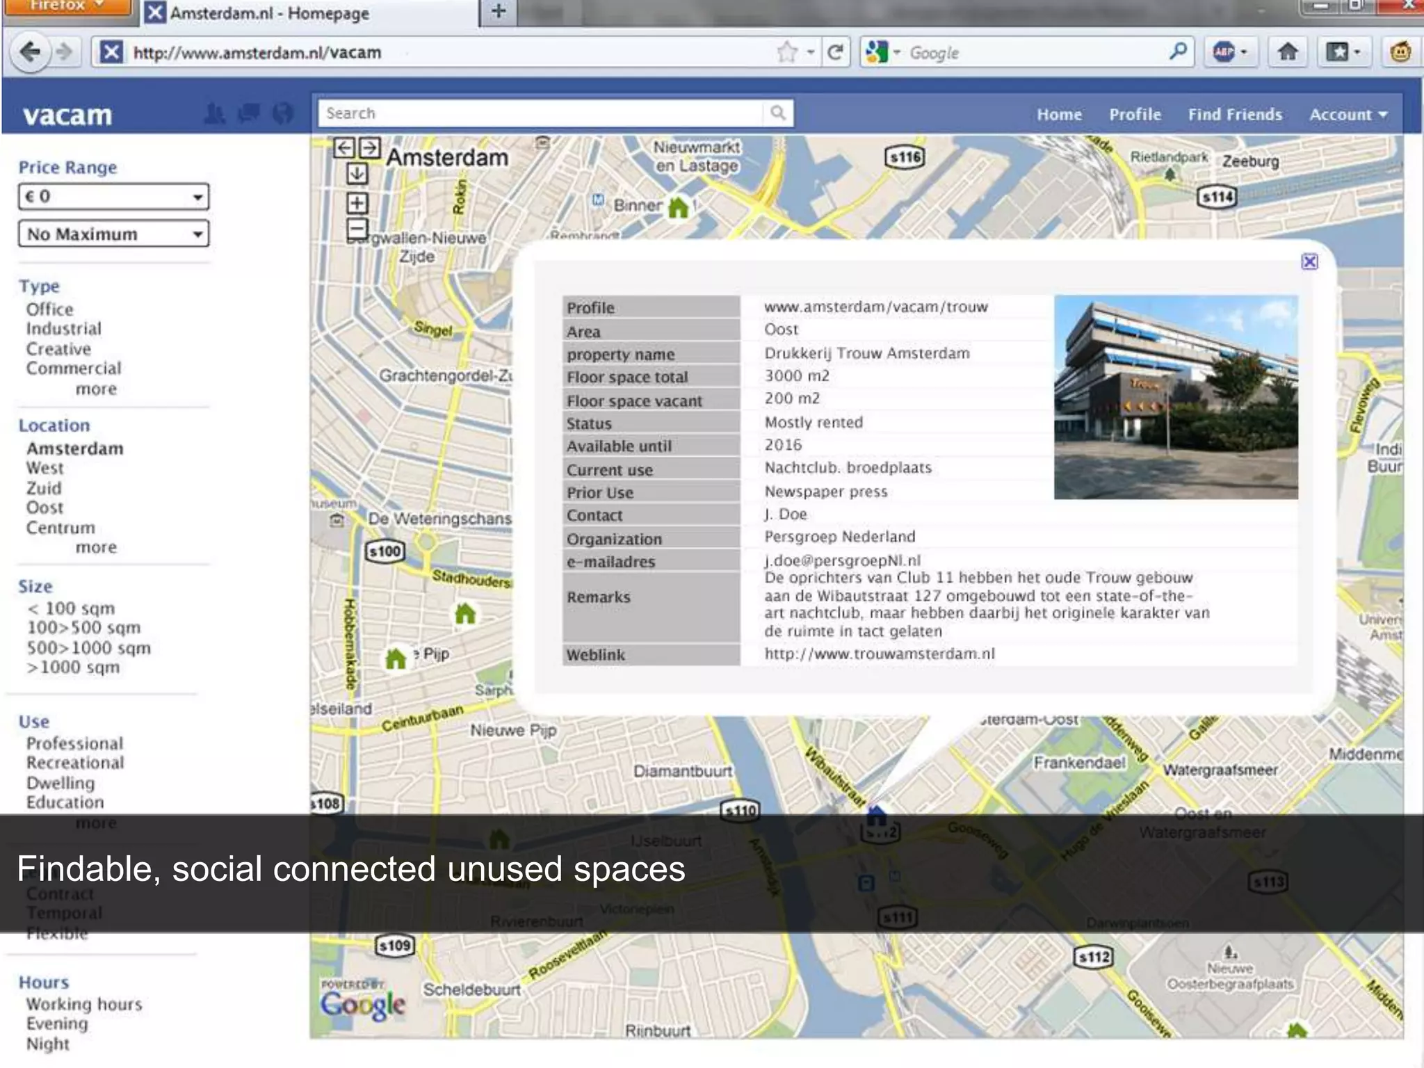Filter by Dwelling use
1424x1068 pixels.
[x=60, y=783]
